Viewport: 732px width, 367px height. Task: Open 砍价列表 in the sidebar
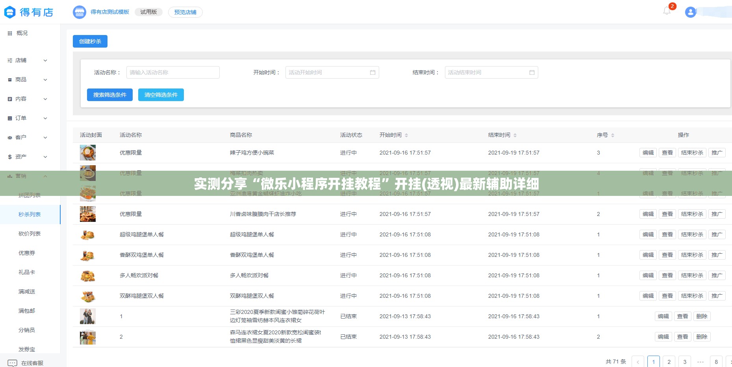click(30, 234)
